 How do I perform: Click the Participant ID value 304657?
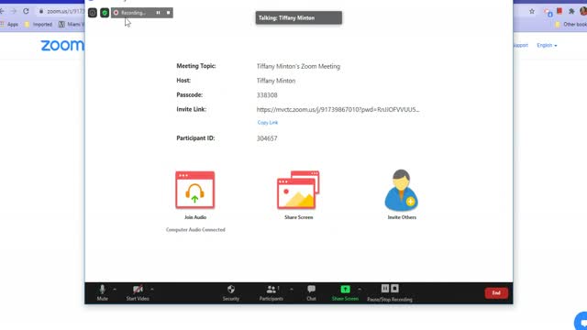point(267,138)
